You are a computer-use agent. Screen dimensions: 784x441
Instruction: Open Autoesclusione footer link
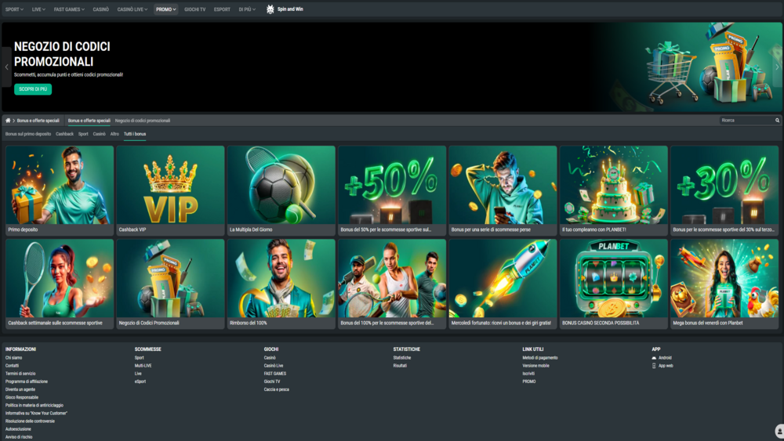(x=18, y=429)
